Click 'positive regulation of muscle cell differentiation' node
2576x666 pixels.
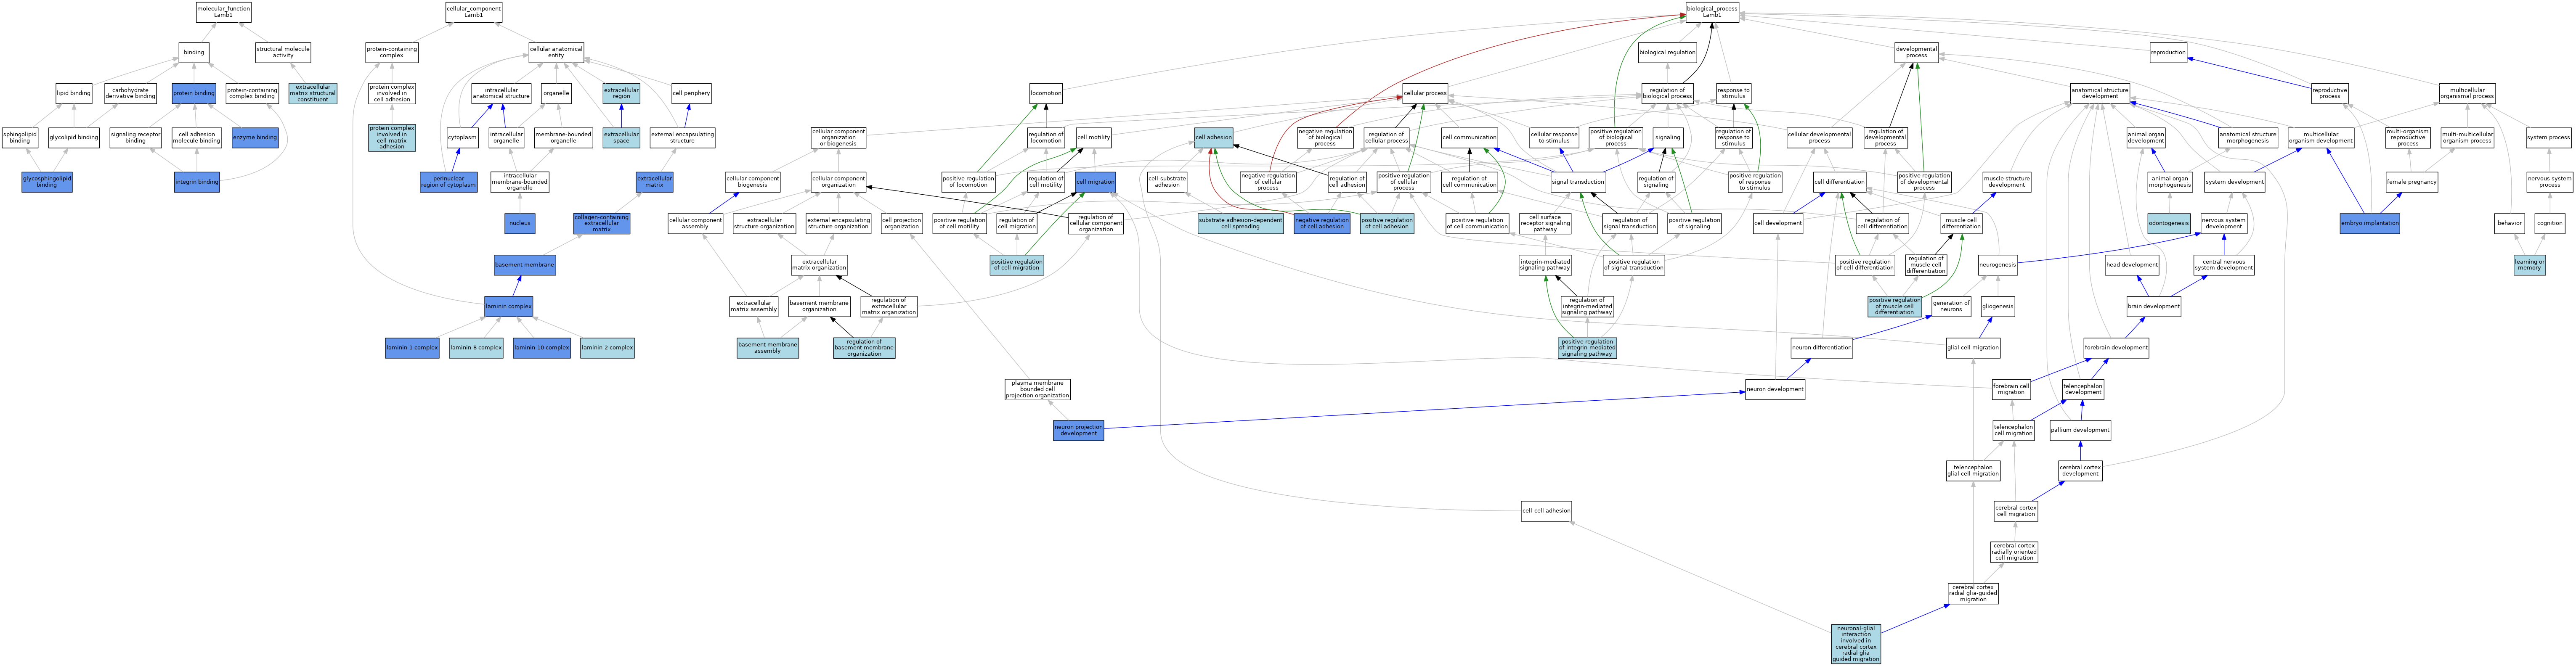tap(1895, 306)
